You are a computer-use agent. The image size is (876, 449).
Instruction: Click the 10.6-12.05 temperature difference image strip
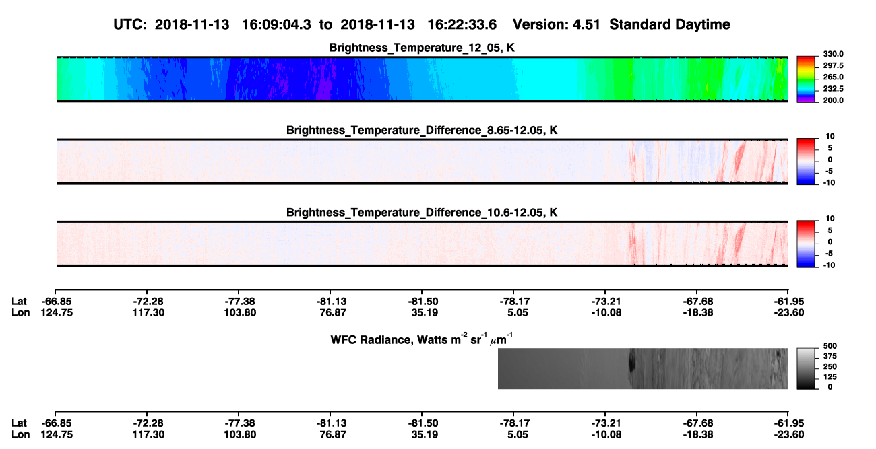(423, 244)
